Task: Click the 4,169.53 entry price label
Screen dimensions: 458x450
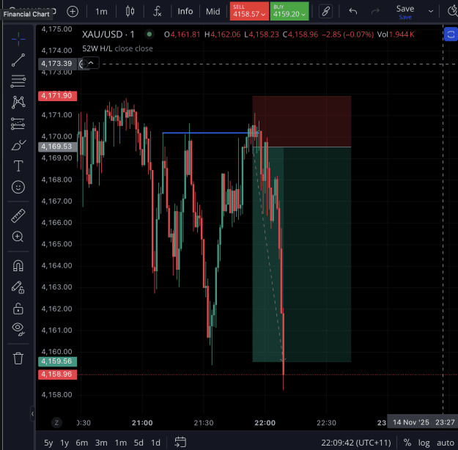Action: click(57, 147)
